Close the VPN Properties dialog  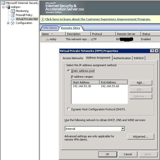click(x=157, y=51)
